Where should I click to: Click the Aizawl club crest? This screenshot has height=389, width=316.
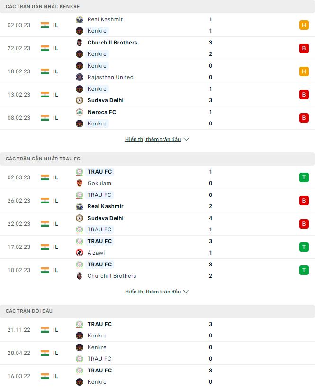[x=80, y=253]
